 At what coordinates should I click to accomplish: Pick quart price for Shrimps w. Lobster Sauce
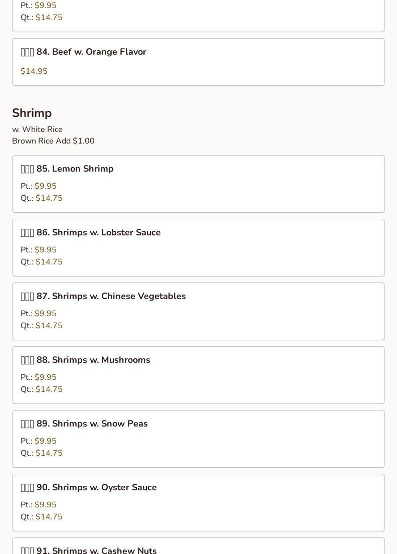point(49,262)
